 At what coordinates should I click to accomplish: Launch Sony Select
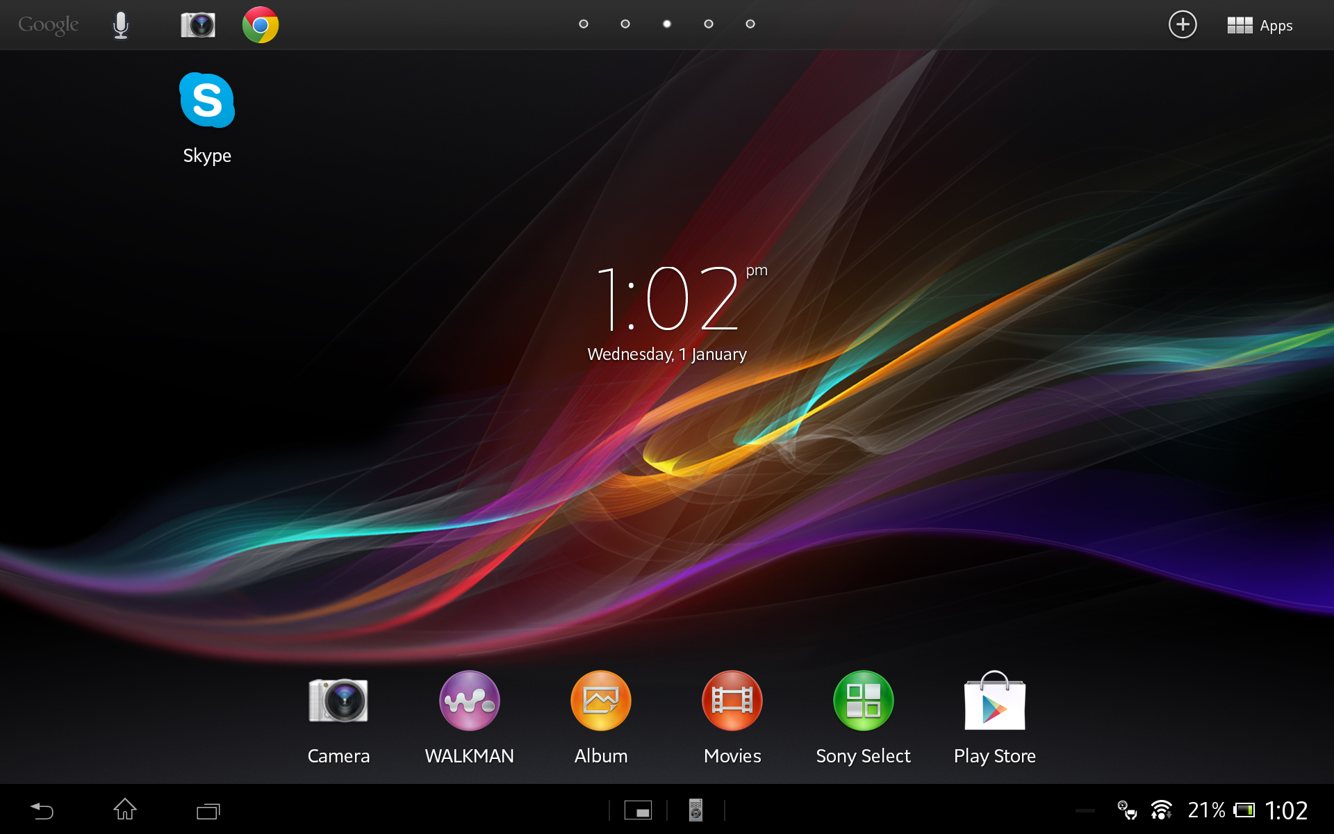[x=864, y=719]
